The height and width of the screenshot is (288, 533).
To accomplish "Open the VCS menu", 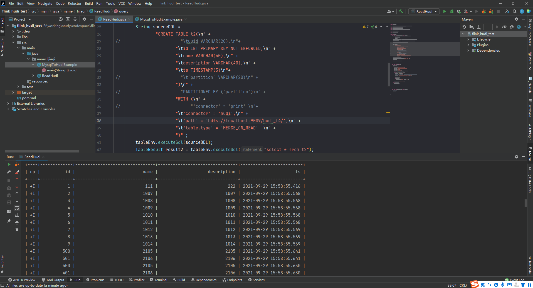I will coord(122,3).
